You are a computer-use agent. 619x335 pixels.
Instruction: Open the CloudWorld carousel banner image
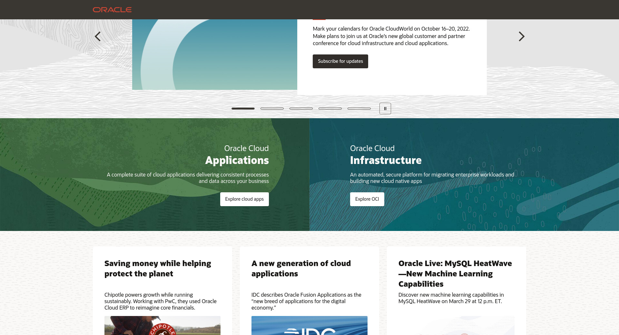tap(214, 55)
